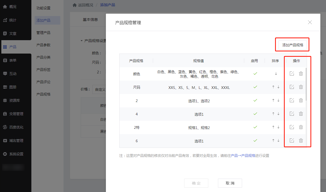
Task: Toggle the enabled checkmark for row 2
Action: pos(255,100)
